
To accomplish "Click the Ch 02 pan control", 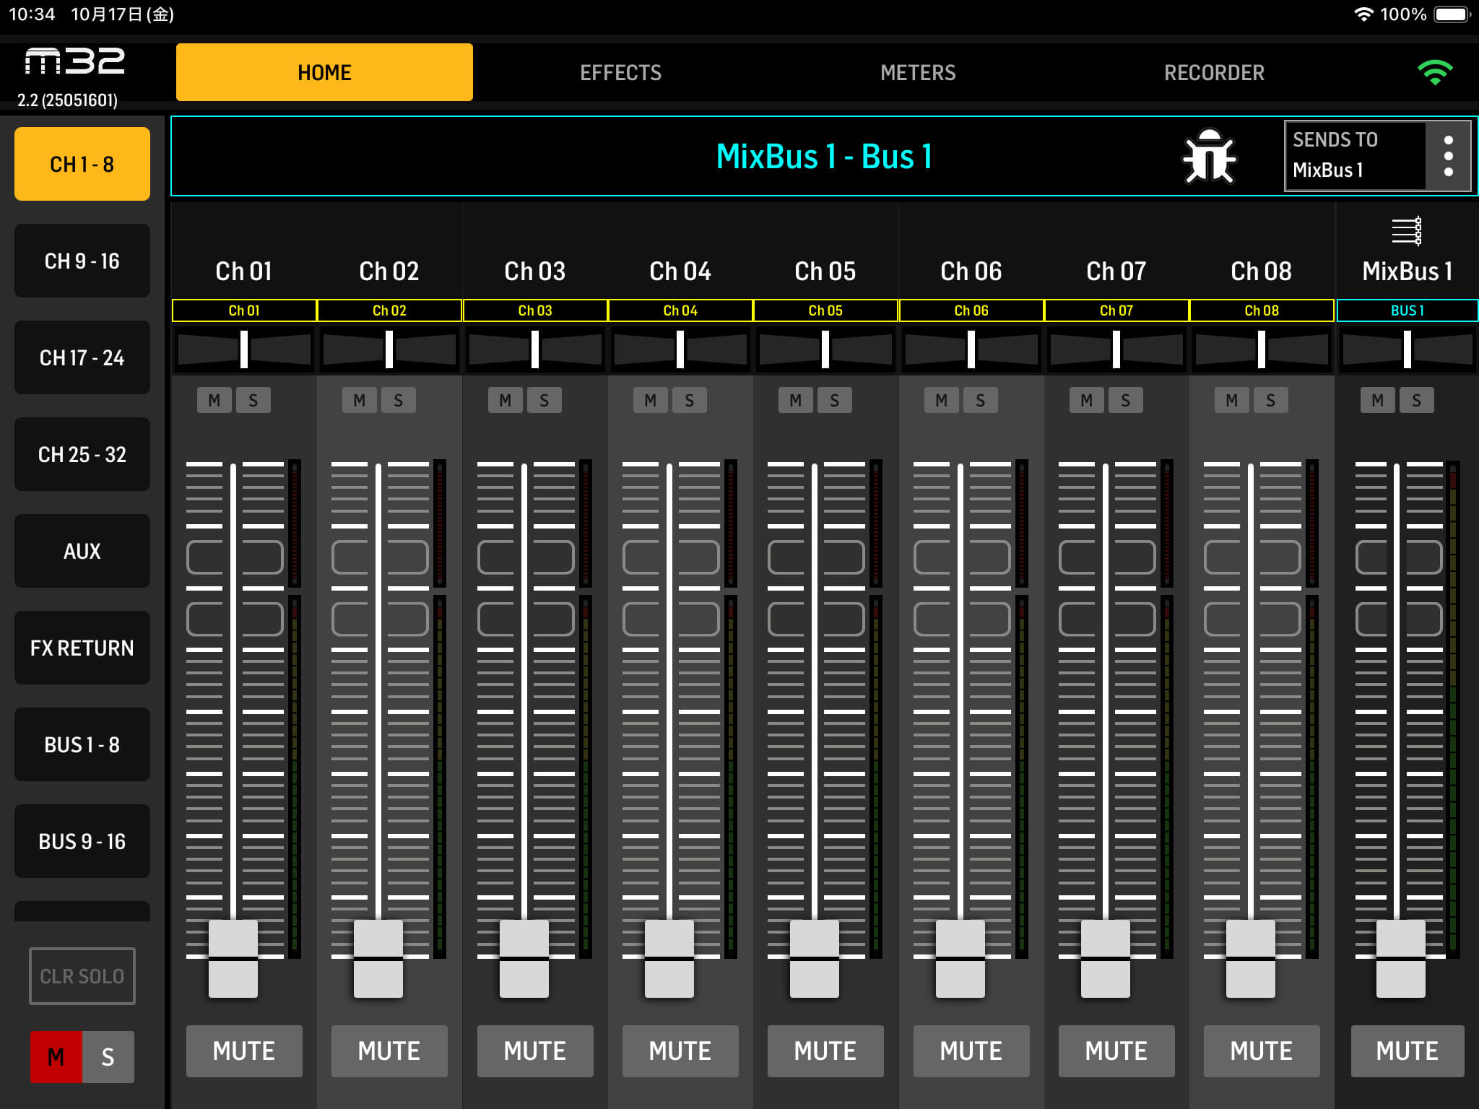I will (389, 349).
